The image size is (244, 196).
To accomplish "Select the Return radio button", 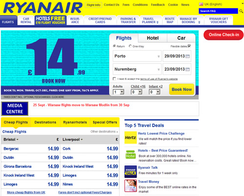I will [114, 46].
